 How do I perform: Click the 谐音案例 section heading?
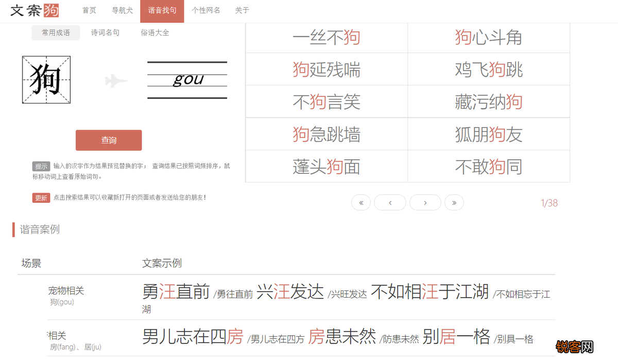pyautogui.click(x=40, y=230)
